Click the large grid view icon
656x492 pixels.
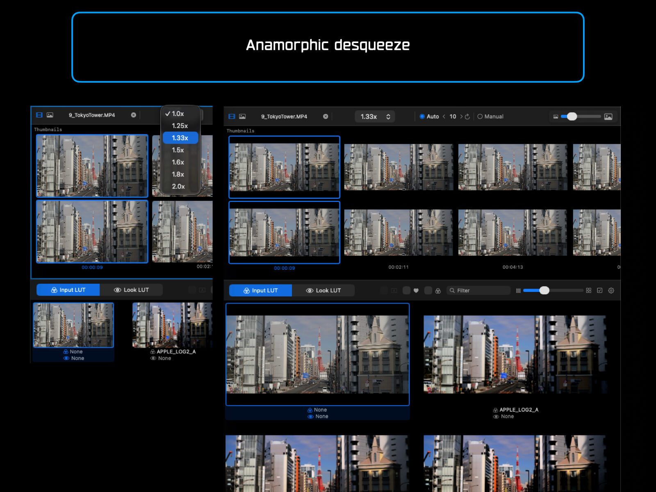pyautogui.click(x=589, y=290)
